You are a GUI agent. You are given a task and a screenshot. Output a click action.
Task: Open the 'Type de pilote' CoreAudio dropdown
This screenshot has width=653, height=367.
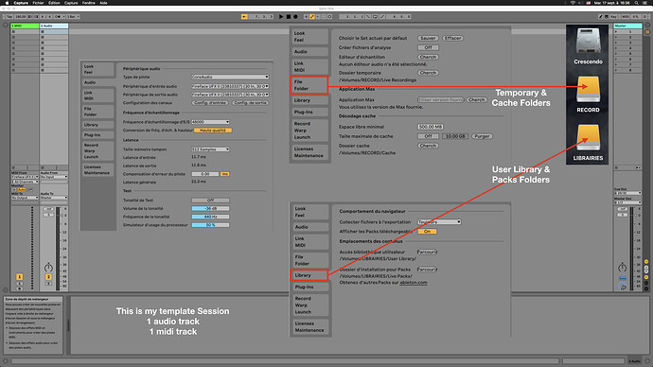pyautogui.click(x=230, y=77)
